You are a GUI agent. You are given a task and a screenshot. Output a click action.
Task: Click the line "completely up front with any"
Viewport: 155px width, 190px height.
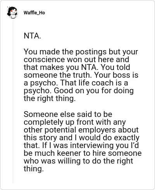(x=75, y=122)
